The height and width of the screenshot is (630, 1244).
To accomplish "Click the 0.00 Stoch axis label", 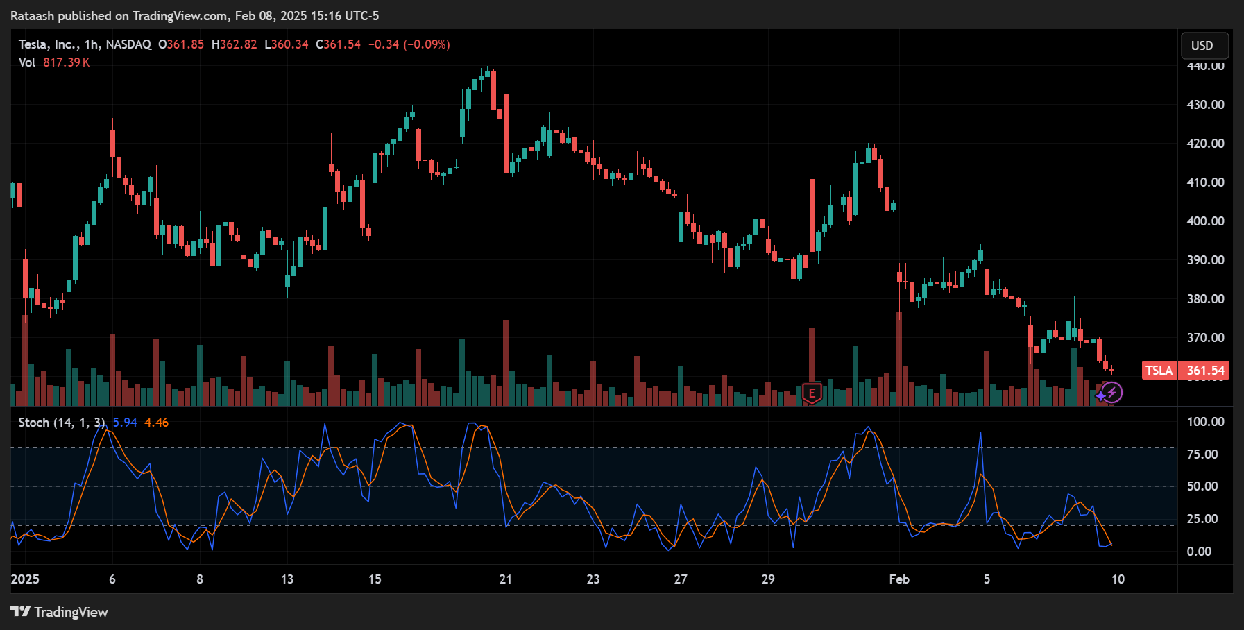I will [x=1199, y=552].
